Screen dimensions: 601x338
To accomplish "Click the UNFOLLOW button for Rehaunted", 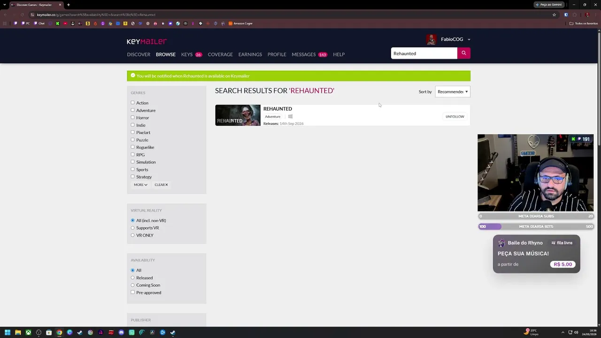I will 455,116.
